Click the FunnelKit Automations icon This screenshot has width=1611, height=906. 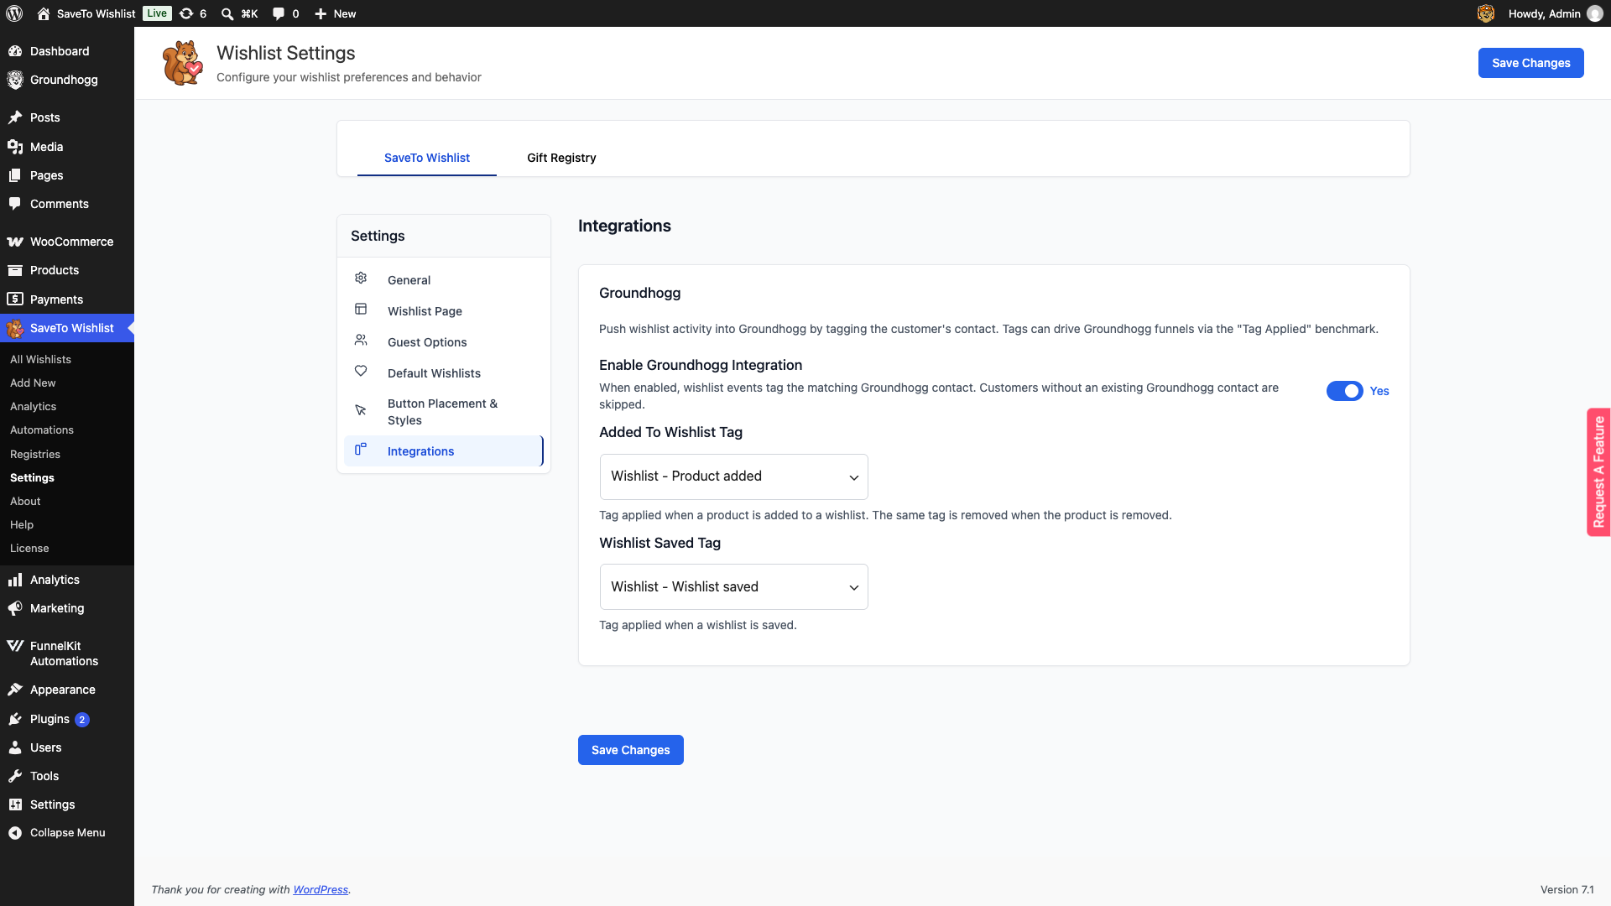pos(15,646)
